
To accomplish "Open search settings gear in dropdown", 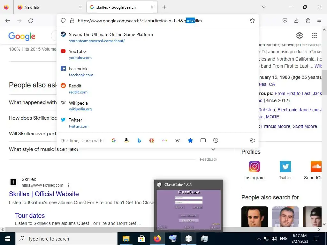I will [x=252, y=140].
